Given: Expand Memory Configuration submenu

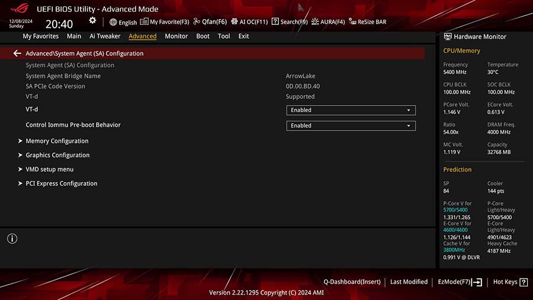Looking at the screenshot, I should pos(57,141).
